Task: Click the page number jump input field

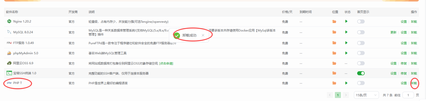Action: click(x=408, y=95)
